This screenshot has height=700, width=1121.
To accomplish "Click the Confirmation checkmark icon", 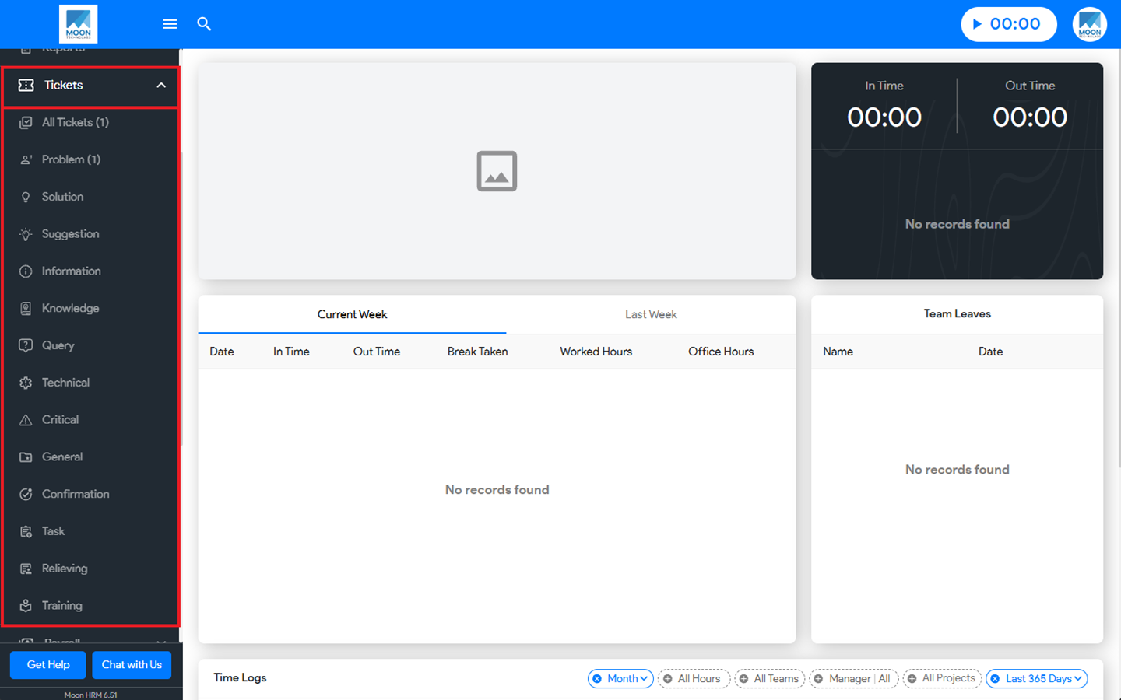I will click(x=26, y=494).
